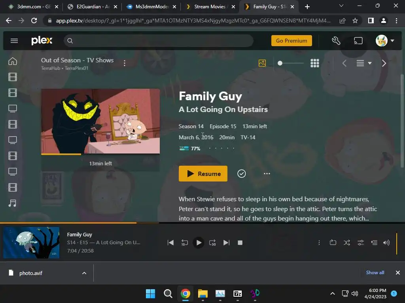405x303 pixels.
Task: Go to the next episode arrow
Action: (384, 63)
